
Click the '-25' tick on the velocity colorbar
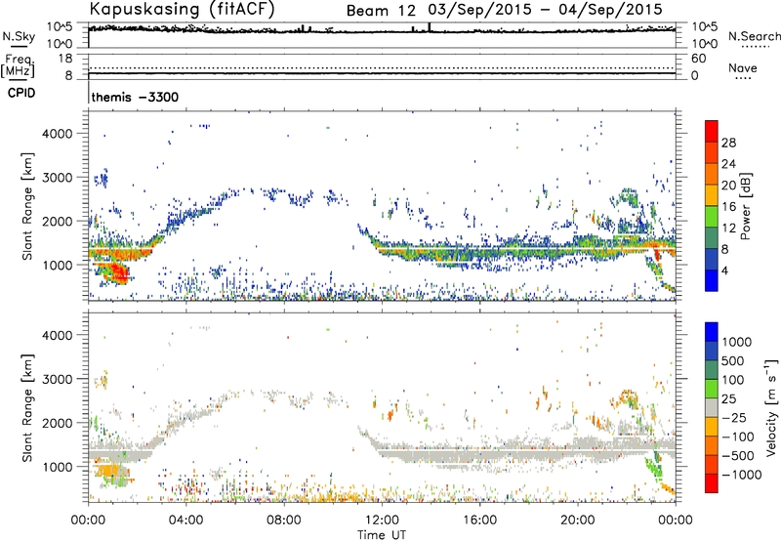click(734, 418)
